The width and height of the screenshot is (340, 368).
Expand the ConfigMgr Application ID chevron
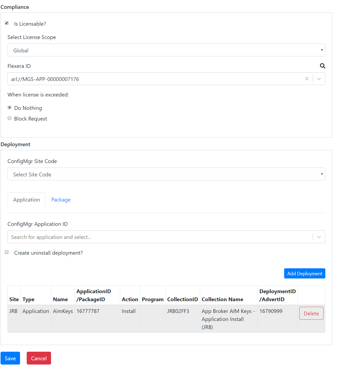coord(319,237)
